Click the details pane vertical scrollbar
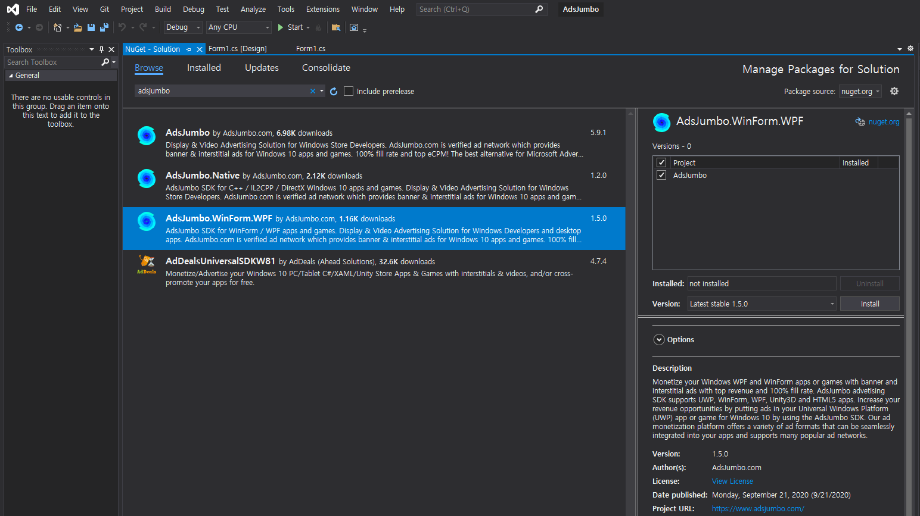 (909, 312)
